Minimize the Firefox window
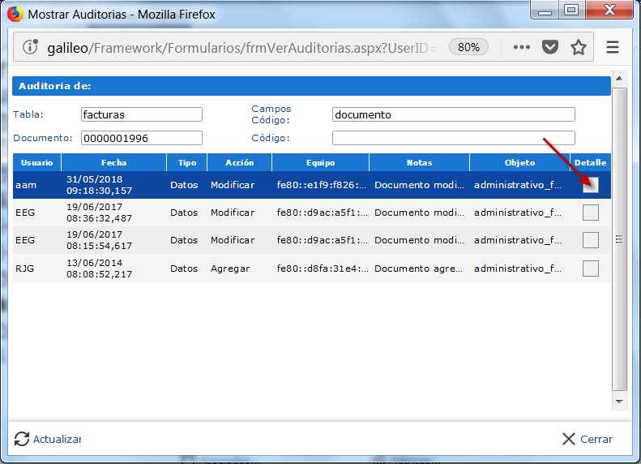 click(x=545, y=10)
